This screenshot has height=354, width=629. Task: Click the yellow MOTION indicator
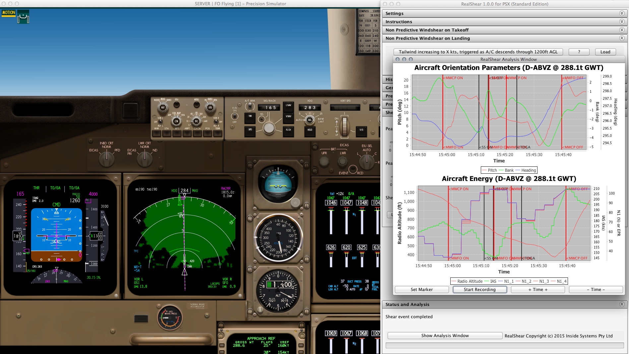pos(9,13)
